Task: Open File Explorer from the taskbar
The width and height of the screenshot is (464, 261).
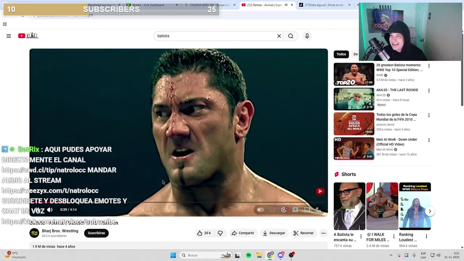Action: click(x=259, y=255)
